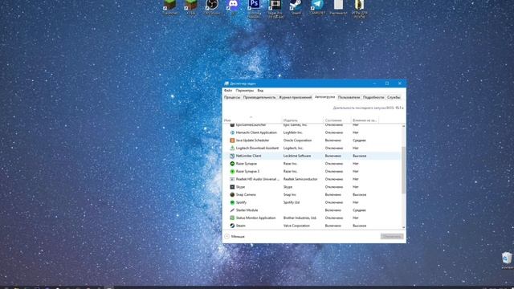Select the Logitech Download Assistant name
This screenshot has width=514, height=289.
tap(257, 148)
